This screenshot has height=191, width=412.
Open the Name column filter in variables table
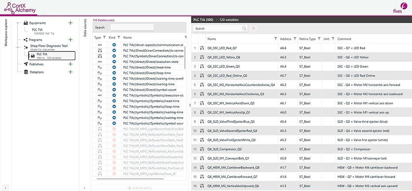pyautogui.click(x=275, y=39)
